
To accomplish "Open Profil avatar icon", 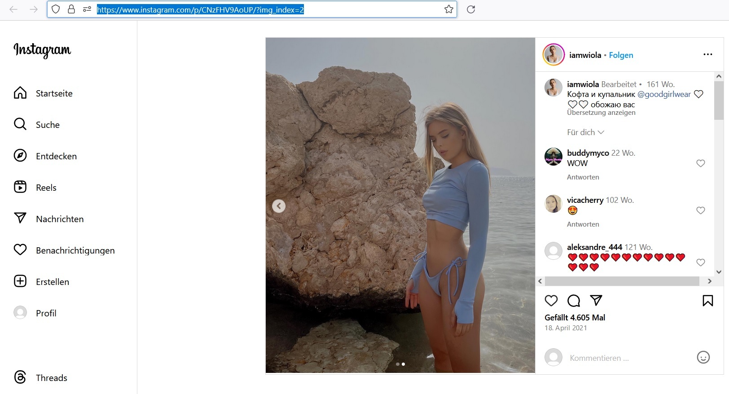I will click(20, 313).
